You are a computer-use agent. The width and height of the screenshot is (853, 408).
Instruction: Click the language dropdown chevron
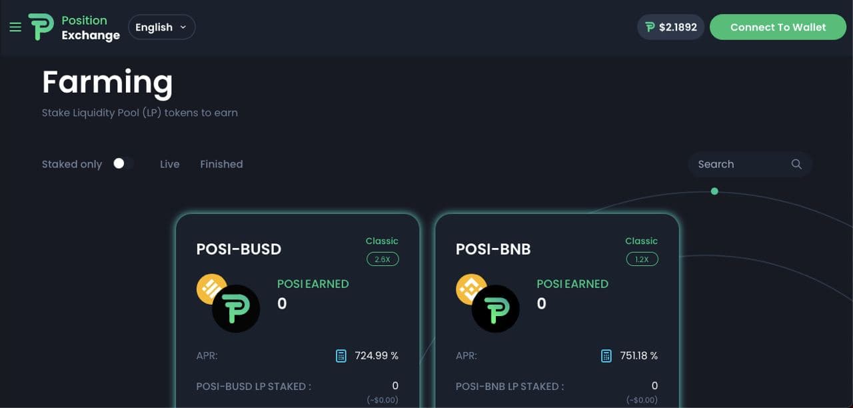[x=183, y=27]
